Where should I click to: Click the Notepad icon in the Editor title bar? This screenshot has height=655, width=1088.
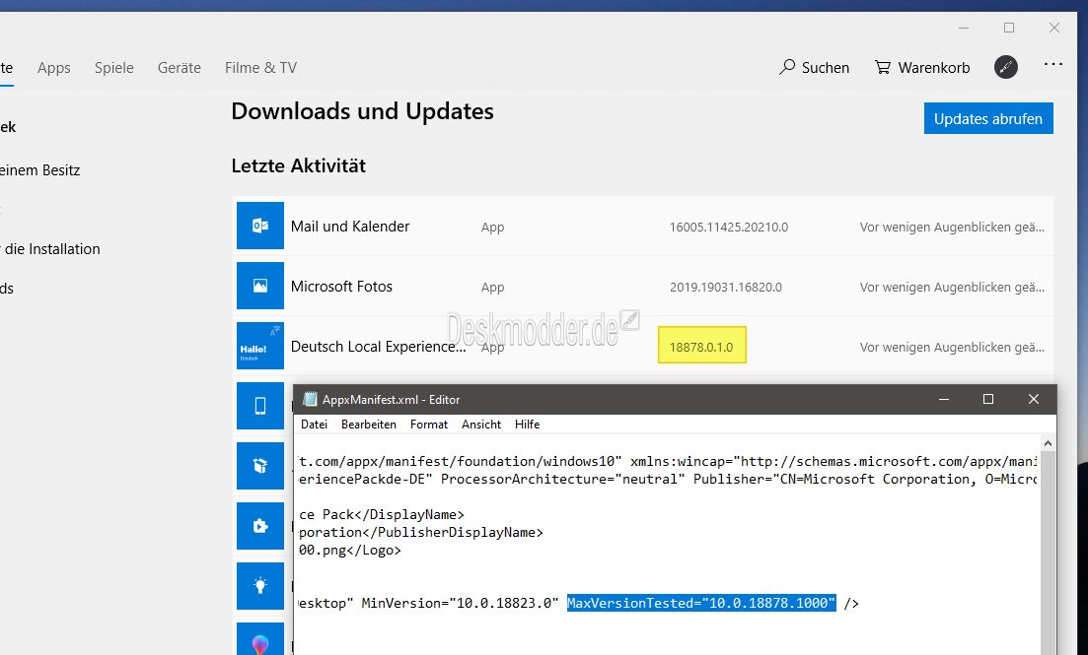point(311,400)
